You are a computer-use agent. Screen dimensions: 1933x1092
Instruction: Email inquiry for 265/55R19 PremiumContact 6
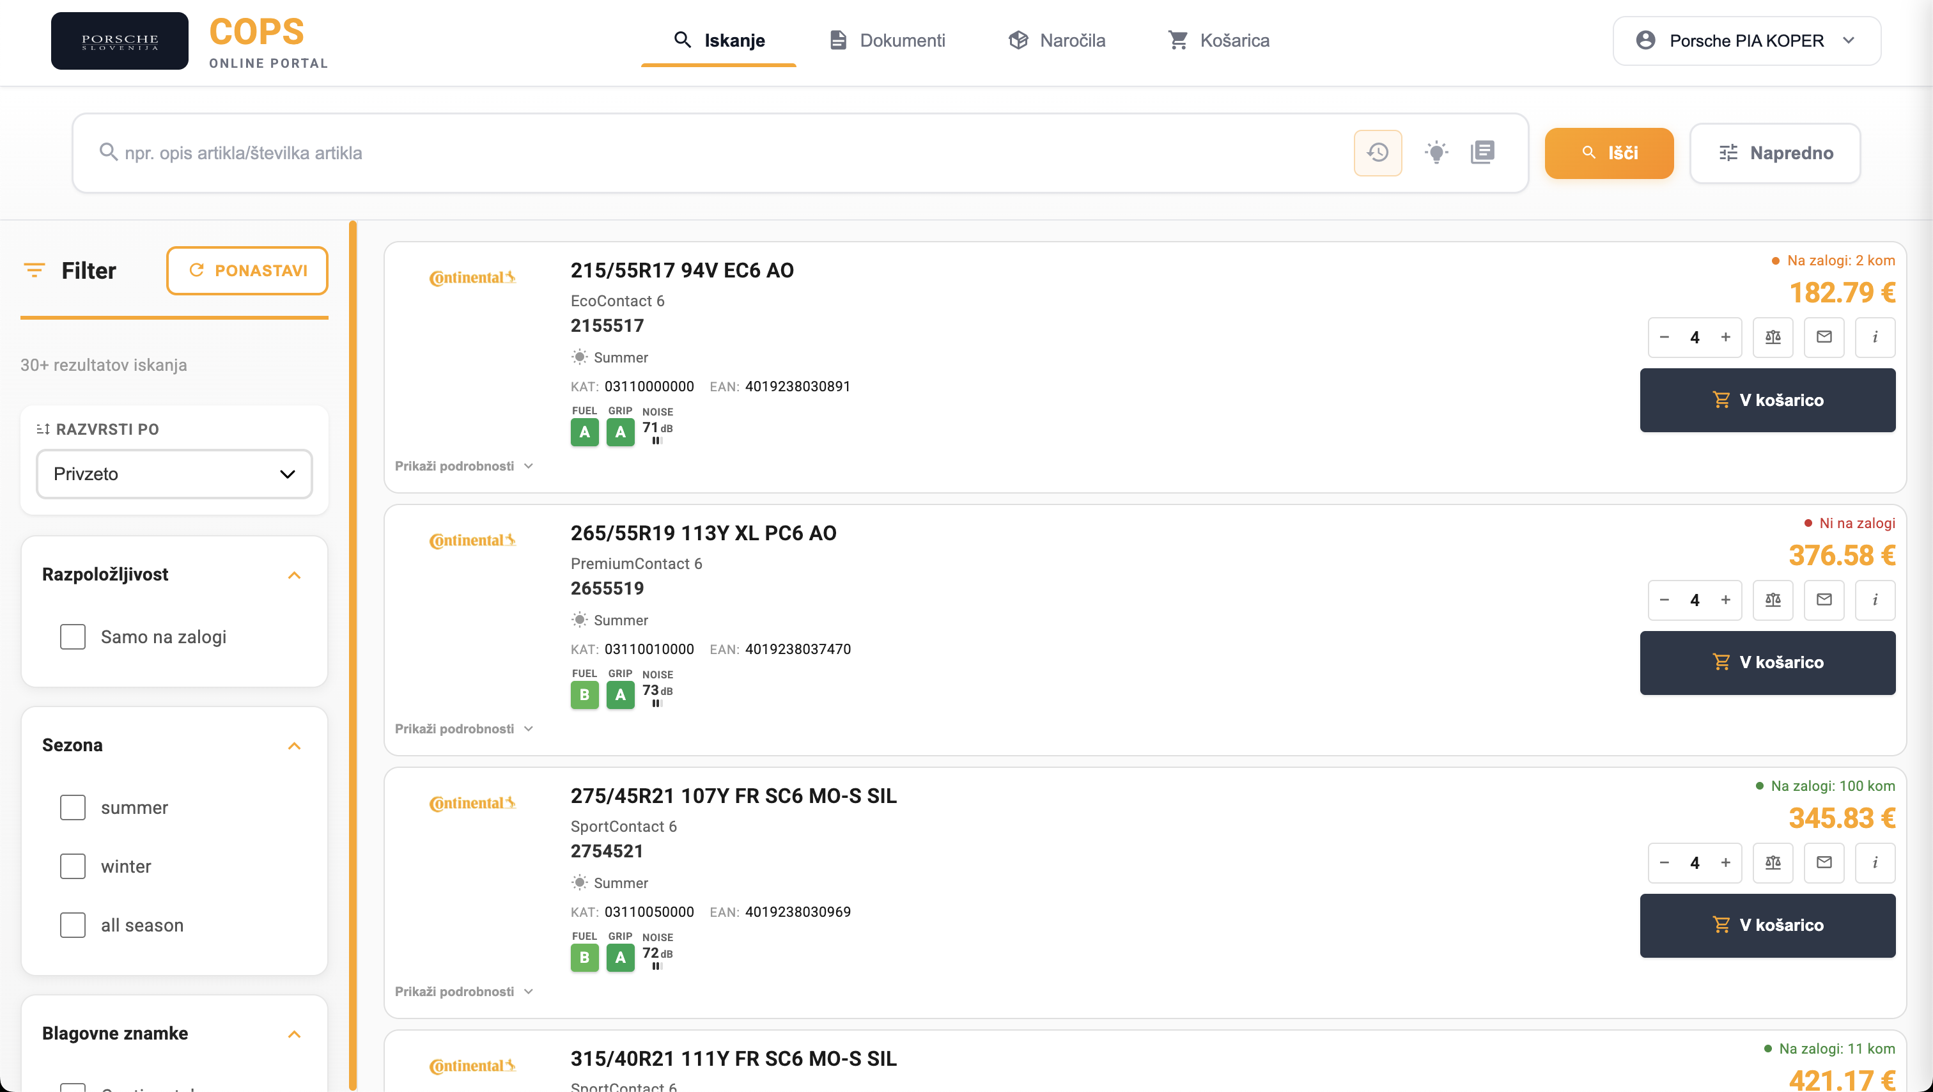[x=1824, y=600]
